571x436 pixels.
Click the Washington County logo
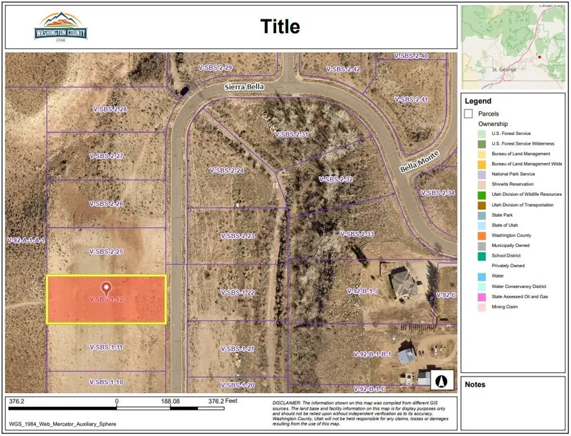click(61, 27)
